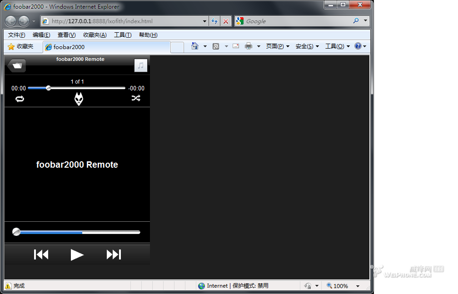
Task: Click the volume slider bar
Action: (76, 232)
